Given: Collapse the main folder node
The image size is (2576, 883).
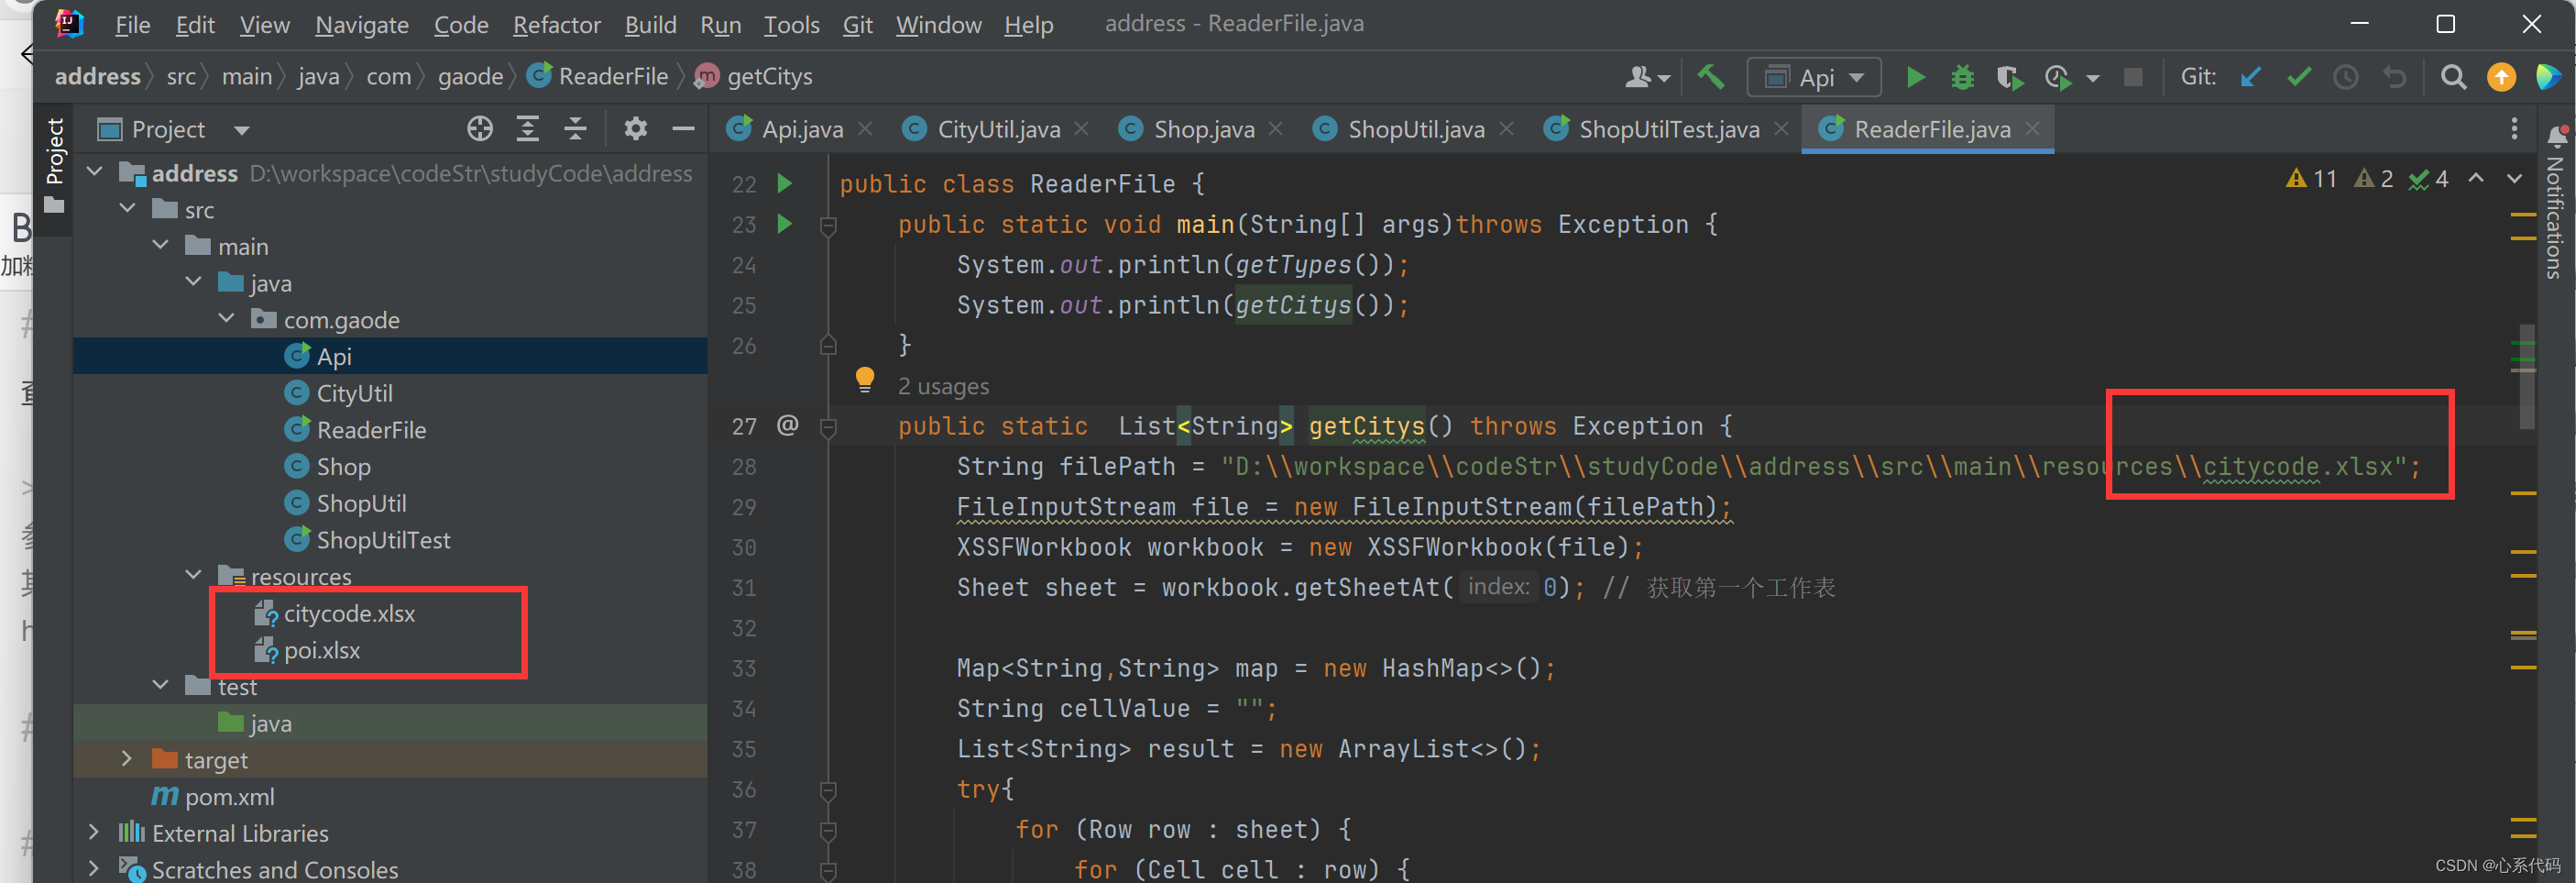Looking at the screenshot, I should [x=161, y=246].
